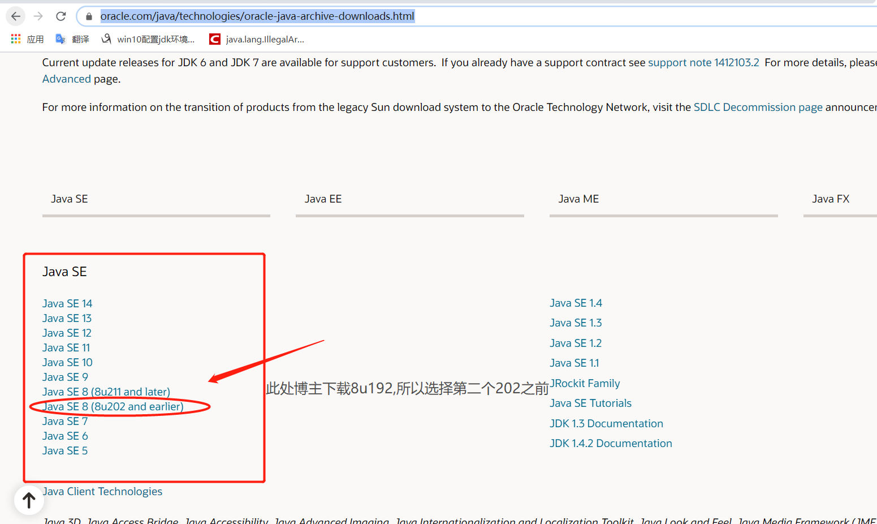Click the scroll-to-top arrow button
The width and height of the screenshot is (877, 524).
(29, 500)
